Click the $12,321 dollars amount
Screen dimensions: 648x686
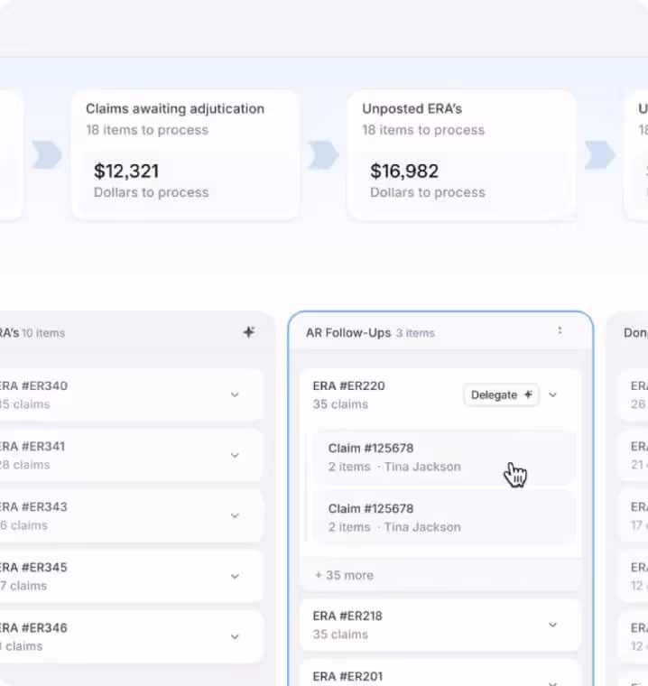point(126,171)
